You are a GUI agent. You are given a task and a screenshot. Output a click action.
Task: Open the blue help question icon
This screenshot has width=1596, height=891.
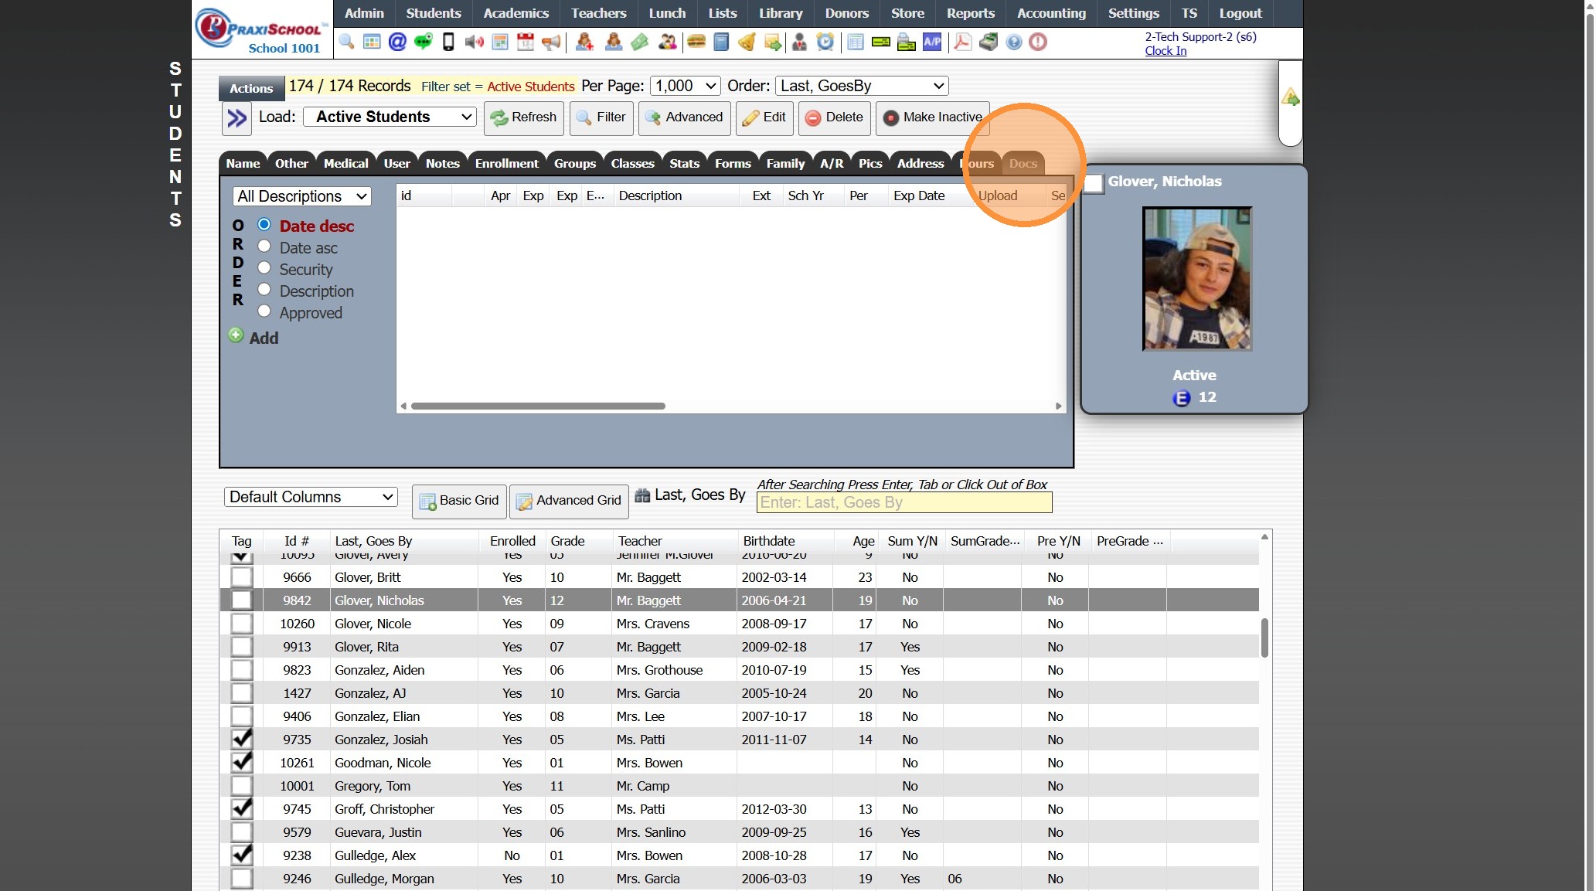click(x=1014, y=42)
